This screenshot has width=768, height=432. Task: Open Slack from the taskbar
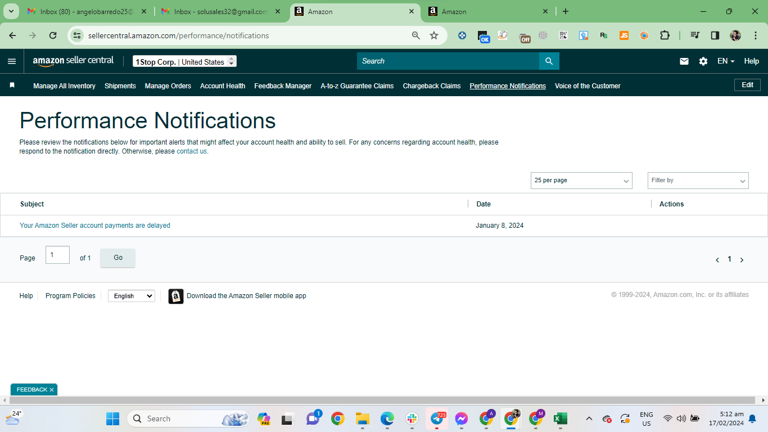point(412,418)
